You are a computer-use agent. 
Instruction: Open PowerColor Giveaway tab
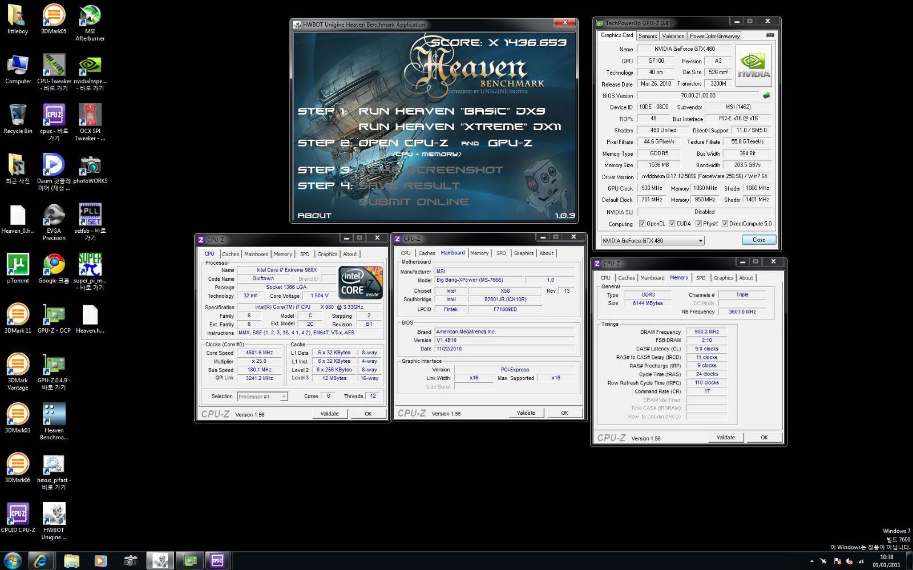click(714, 36)
